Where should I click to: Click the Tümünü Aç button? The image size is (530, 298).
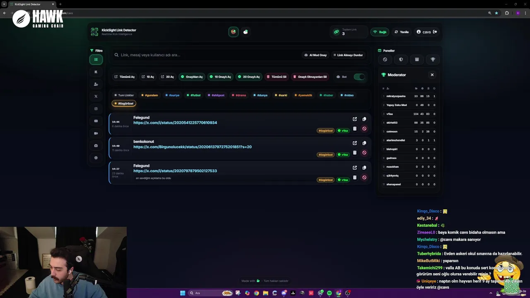click(125, 77)
